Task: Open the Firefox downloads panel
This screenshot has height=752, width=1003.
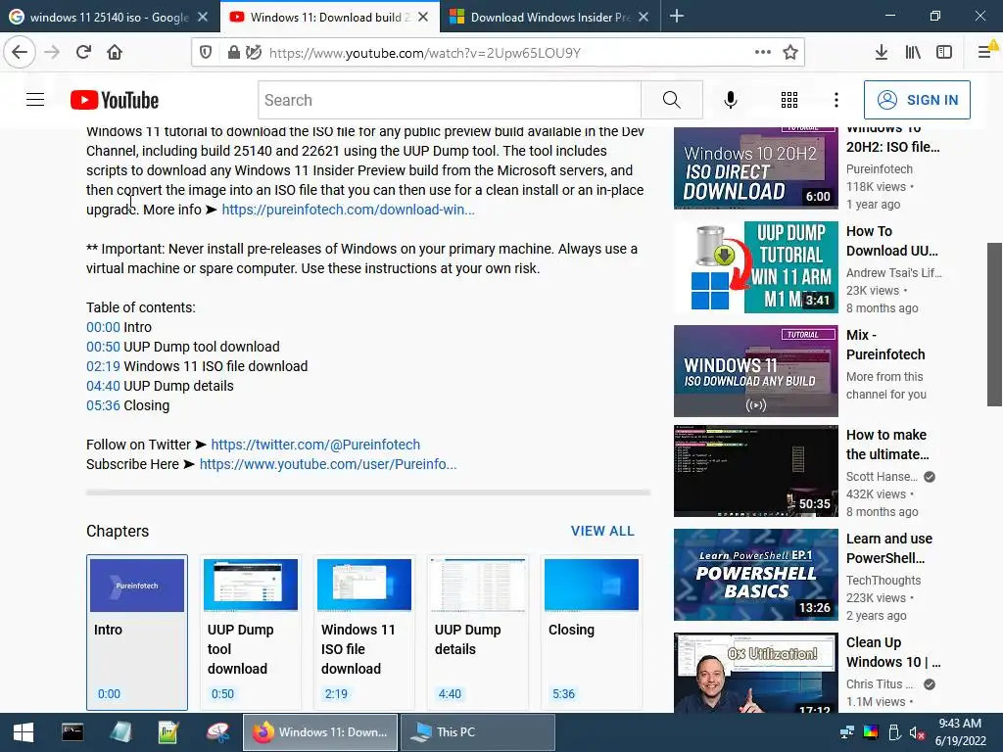Action: click(x=881, y=53)
